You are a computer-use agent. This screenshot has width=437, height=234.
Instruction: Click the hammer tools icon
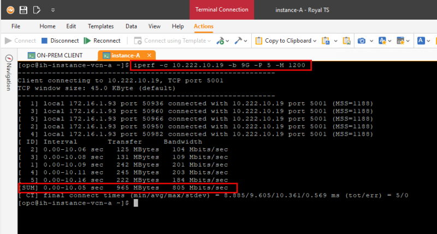(x=239, y=40)
